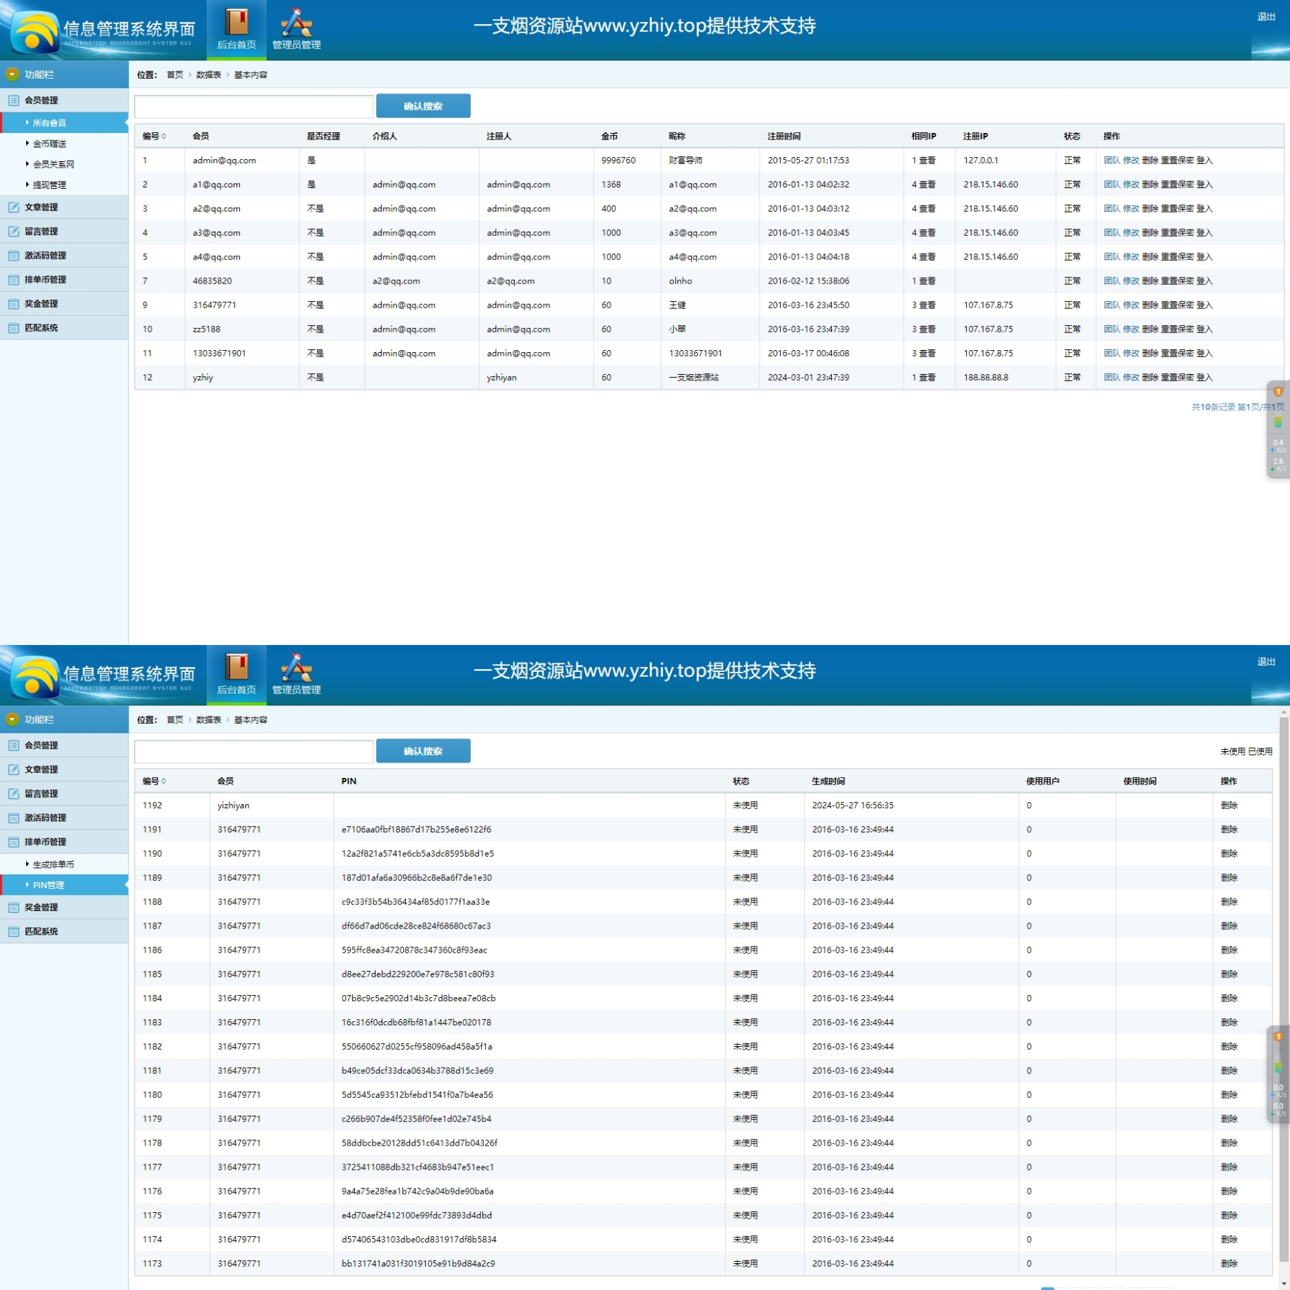
Task: Click 删除 for member zz5188
Action: pyautogui.click(x=1150, y=329)
